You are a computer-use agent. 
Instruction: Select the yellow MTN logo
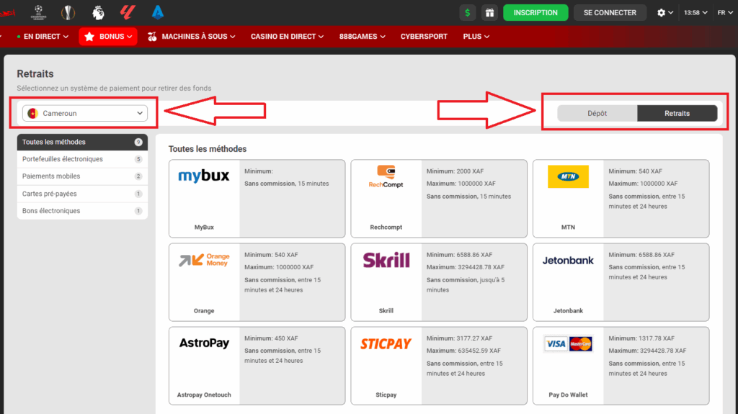click(x=568, y=176)
